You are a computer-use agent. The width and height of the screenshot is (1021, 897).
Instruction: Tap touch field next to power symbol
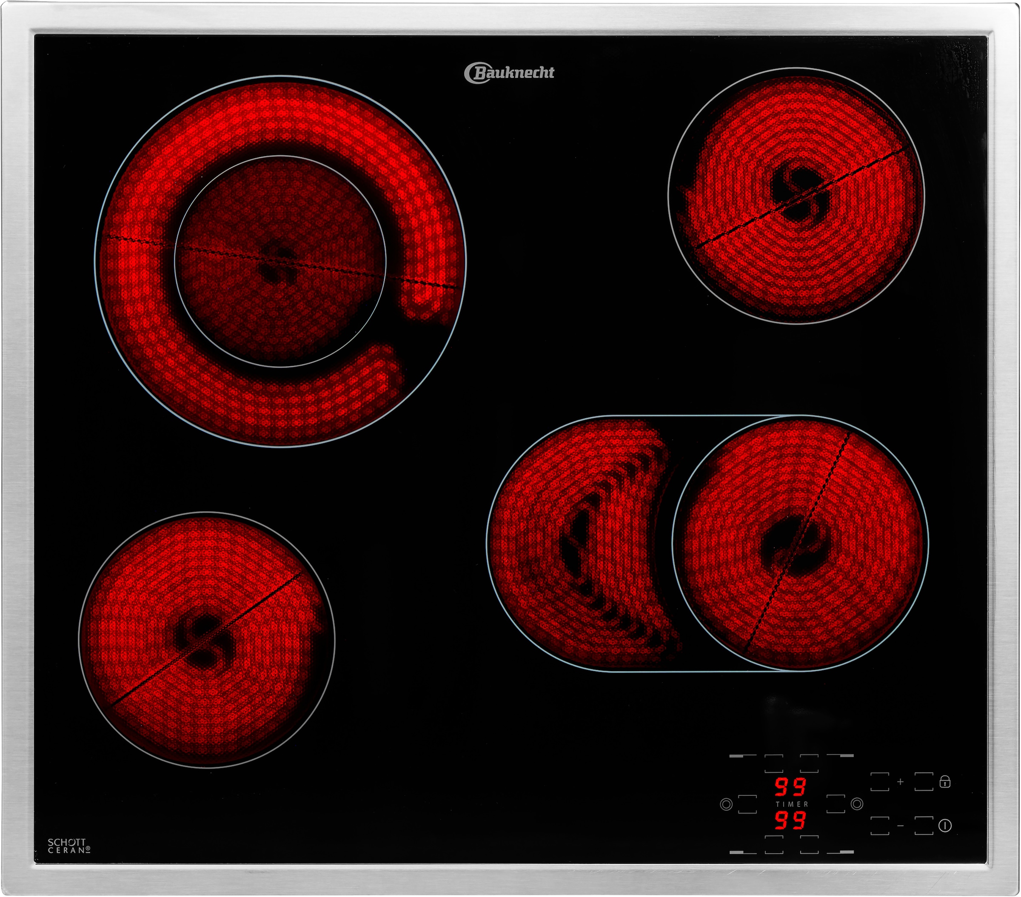[924, 826]
